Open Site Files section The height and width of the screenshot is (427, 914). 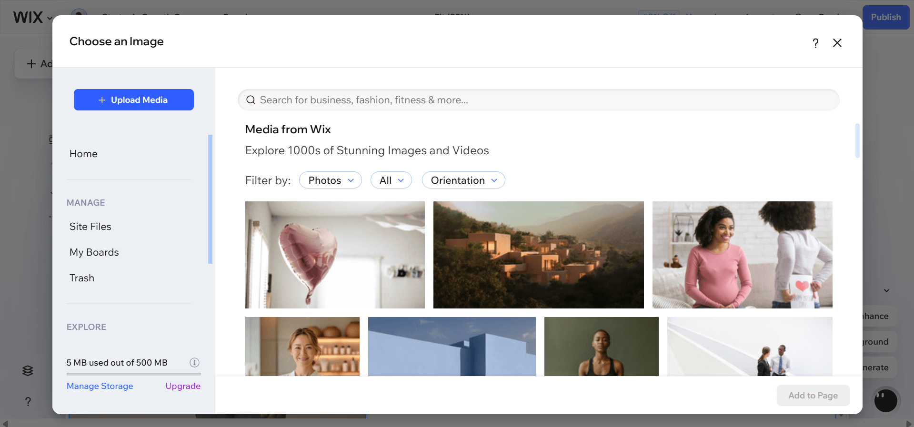tap(90, 227)
